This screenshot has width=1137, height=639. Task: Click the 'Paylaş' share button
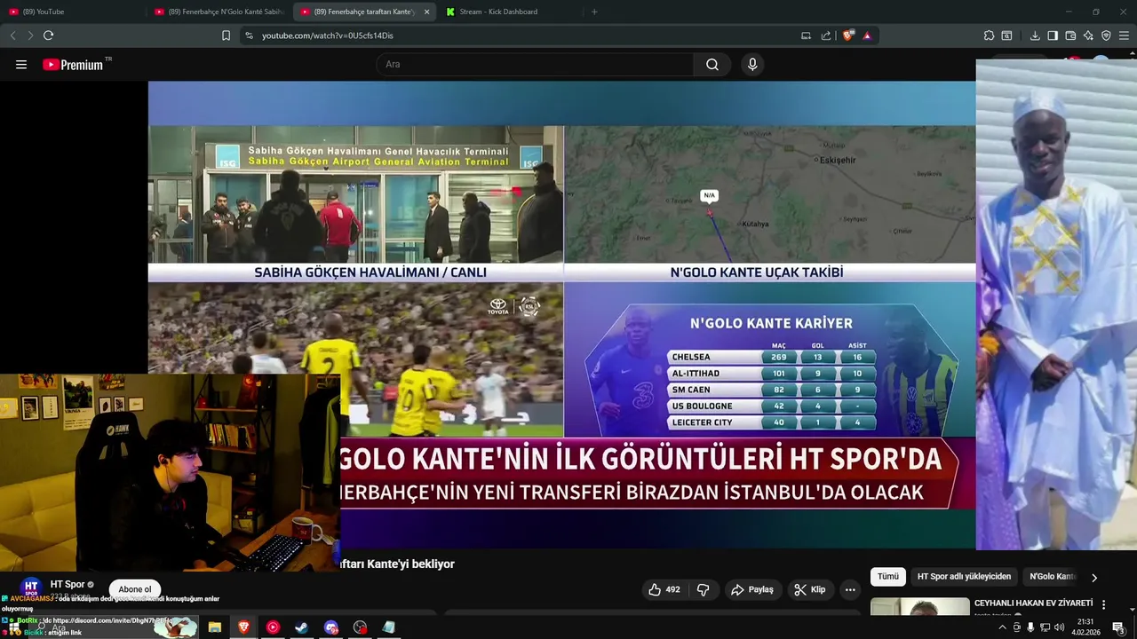(752, 589)
